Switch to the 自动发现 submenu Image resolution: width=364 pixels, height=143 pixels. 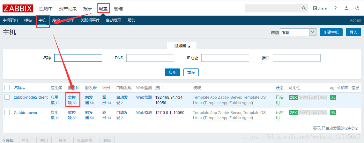114,20
